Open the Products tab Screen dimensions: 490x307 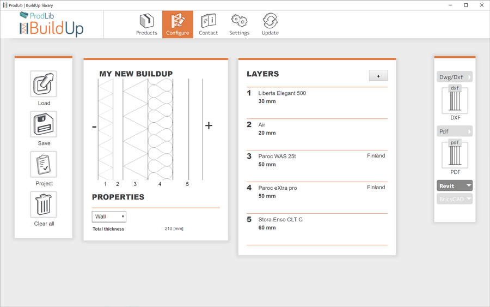pos(146,25)
